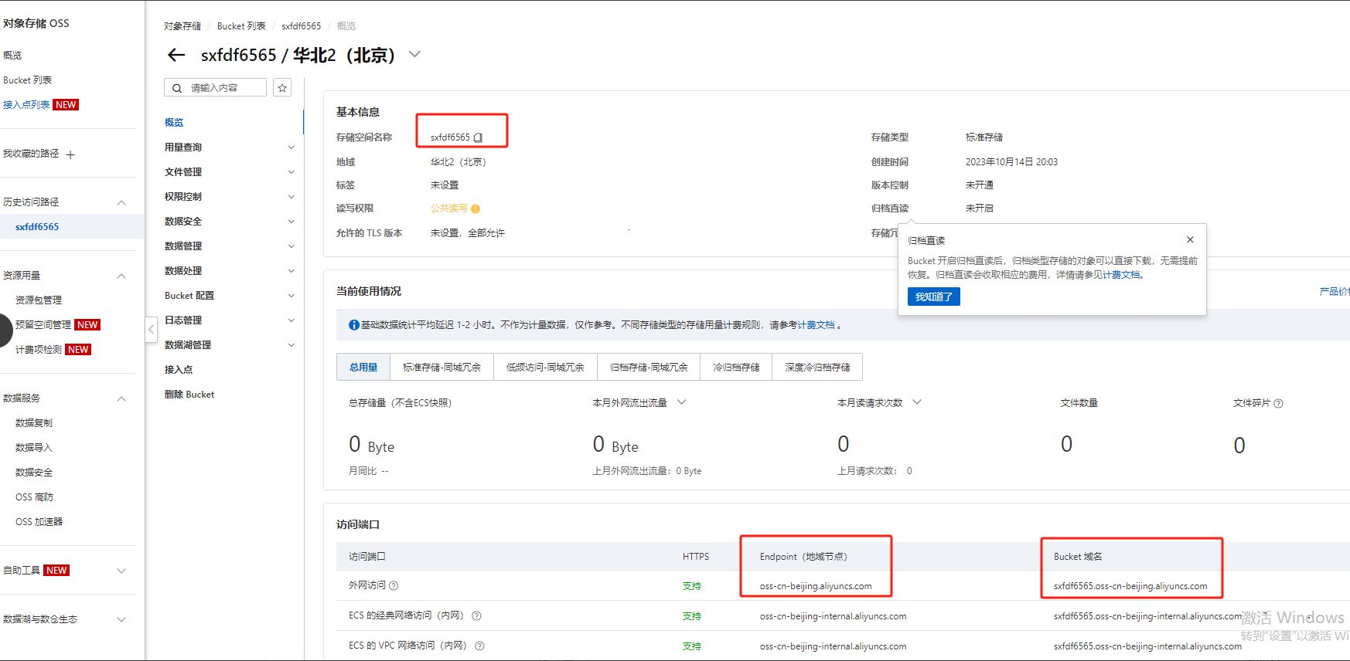Select the 总用量 tab
Screen dimensions: 1350x661
pos(363,368)
